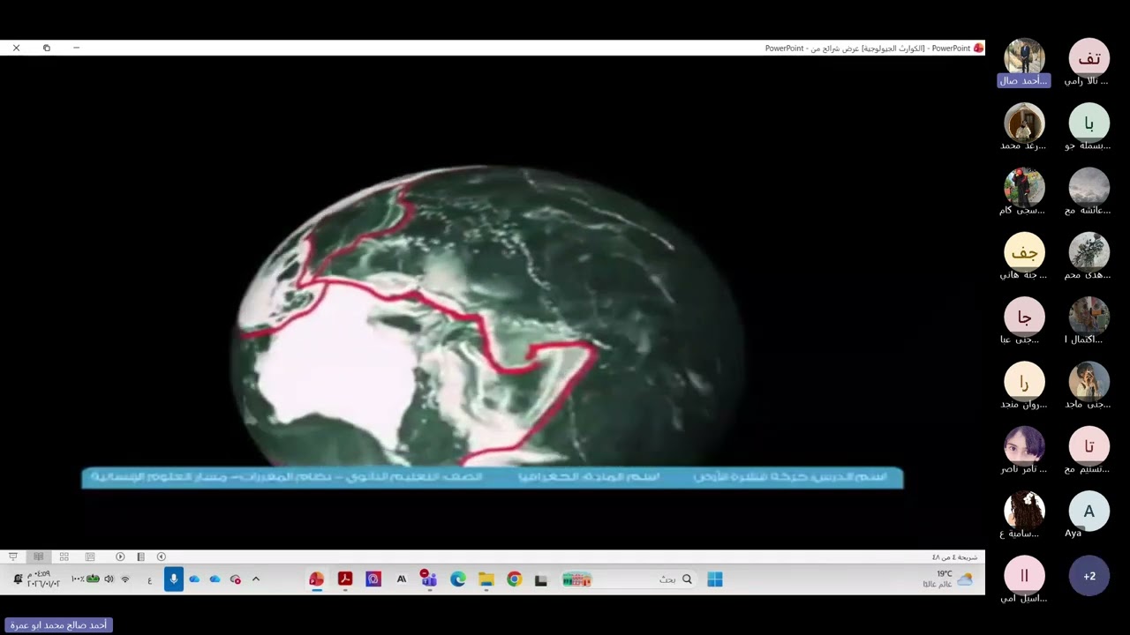
Task: Select participant جنى عبا avatar
Action: [1024, 317]
